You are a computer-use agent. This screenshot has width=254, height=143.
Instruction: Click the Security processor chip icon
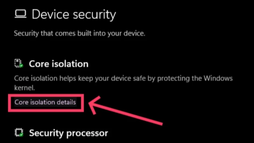pyautogui.click(x=19, y=133)
